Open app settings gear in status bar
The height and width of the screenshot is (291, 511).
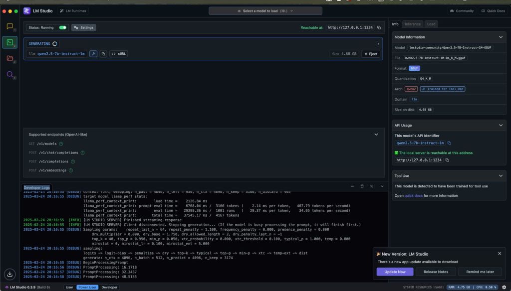504,287
